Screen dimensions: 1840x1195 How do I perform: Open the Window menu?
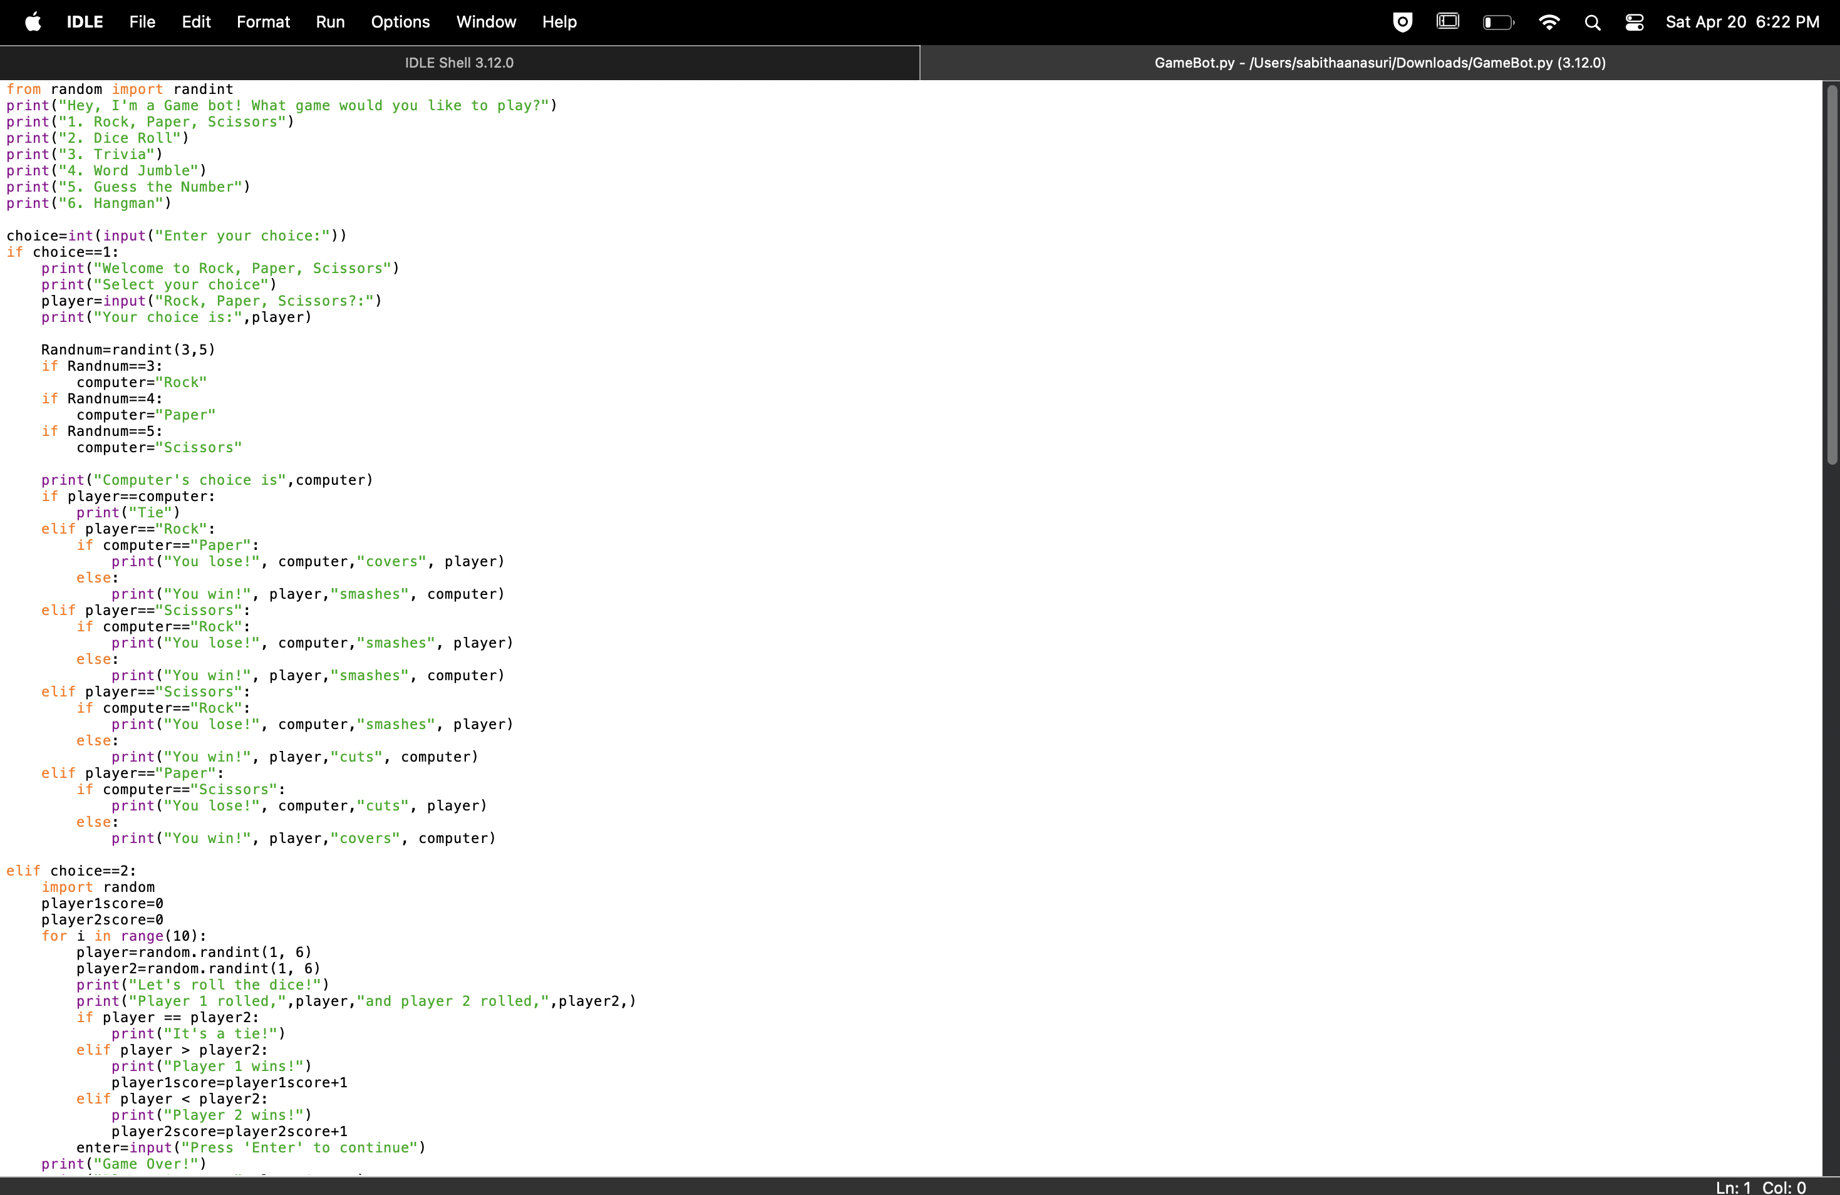pos(485,22)
